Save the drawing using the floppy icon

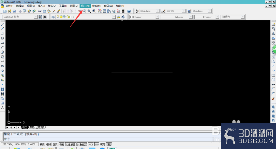pos(14,11)
